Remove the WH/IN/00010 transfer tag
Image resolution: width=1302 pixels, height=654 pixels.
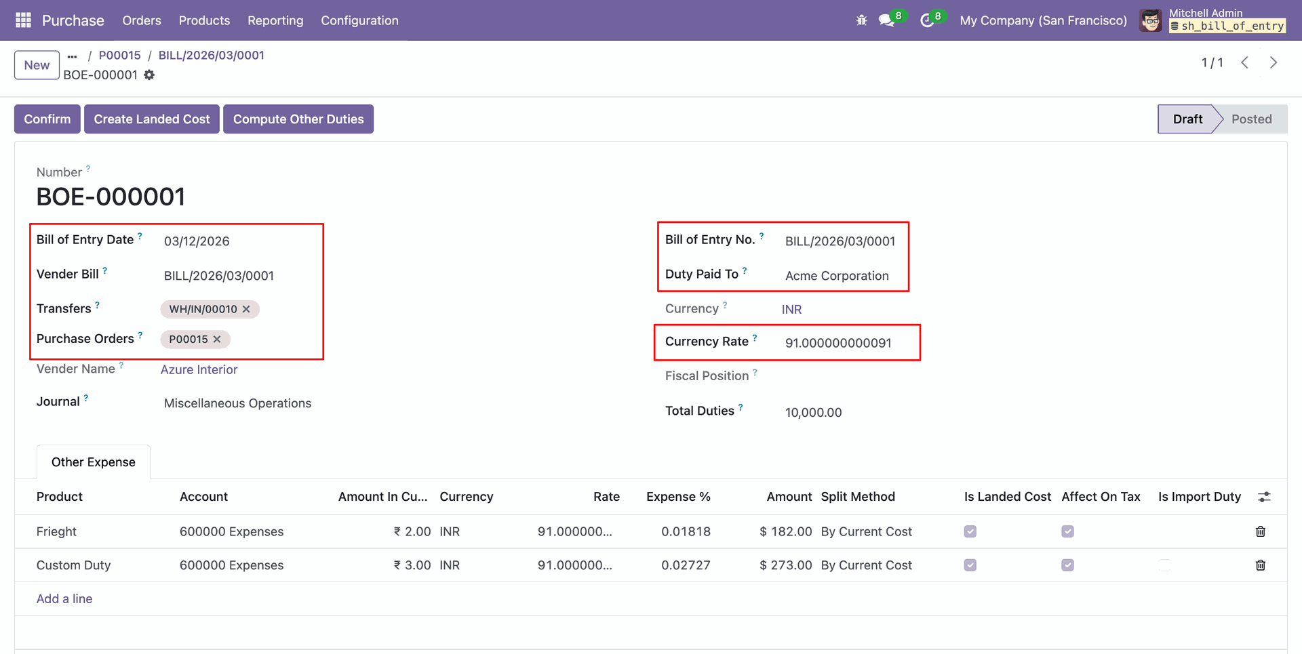(246, 309)
